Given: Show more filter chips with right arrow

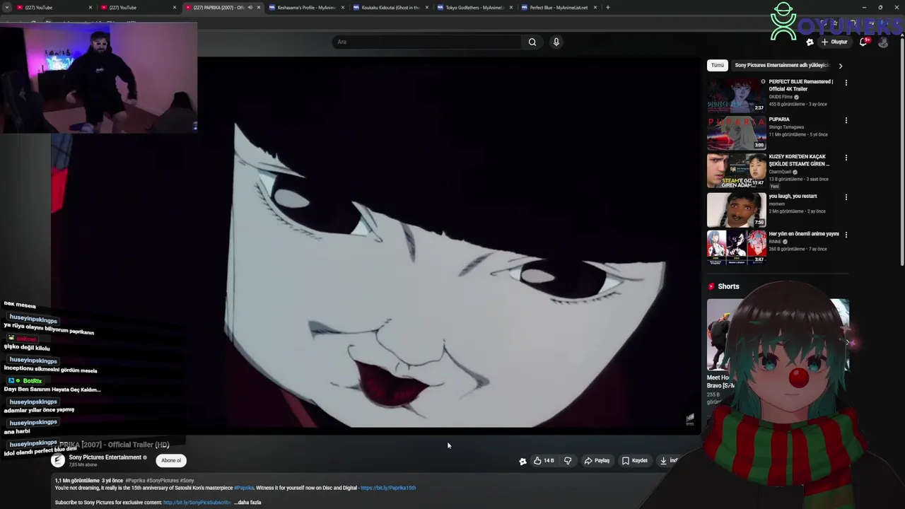Looking at the screenshot, I should click(840, 66).
